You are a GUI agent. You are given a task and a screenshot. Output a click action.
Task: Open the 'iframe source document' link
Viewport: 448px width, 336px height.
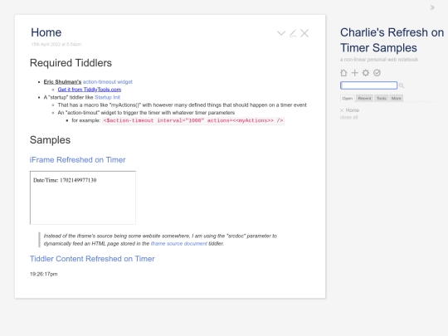coord(179,244)
